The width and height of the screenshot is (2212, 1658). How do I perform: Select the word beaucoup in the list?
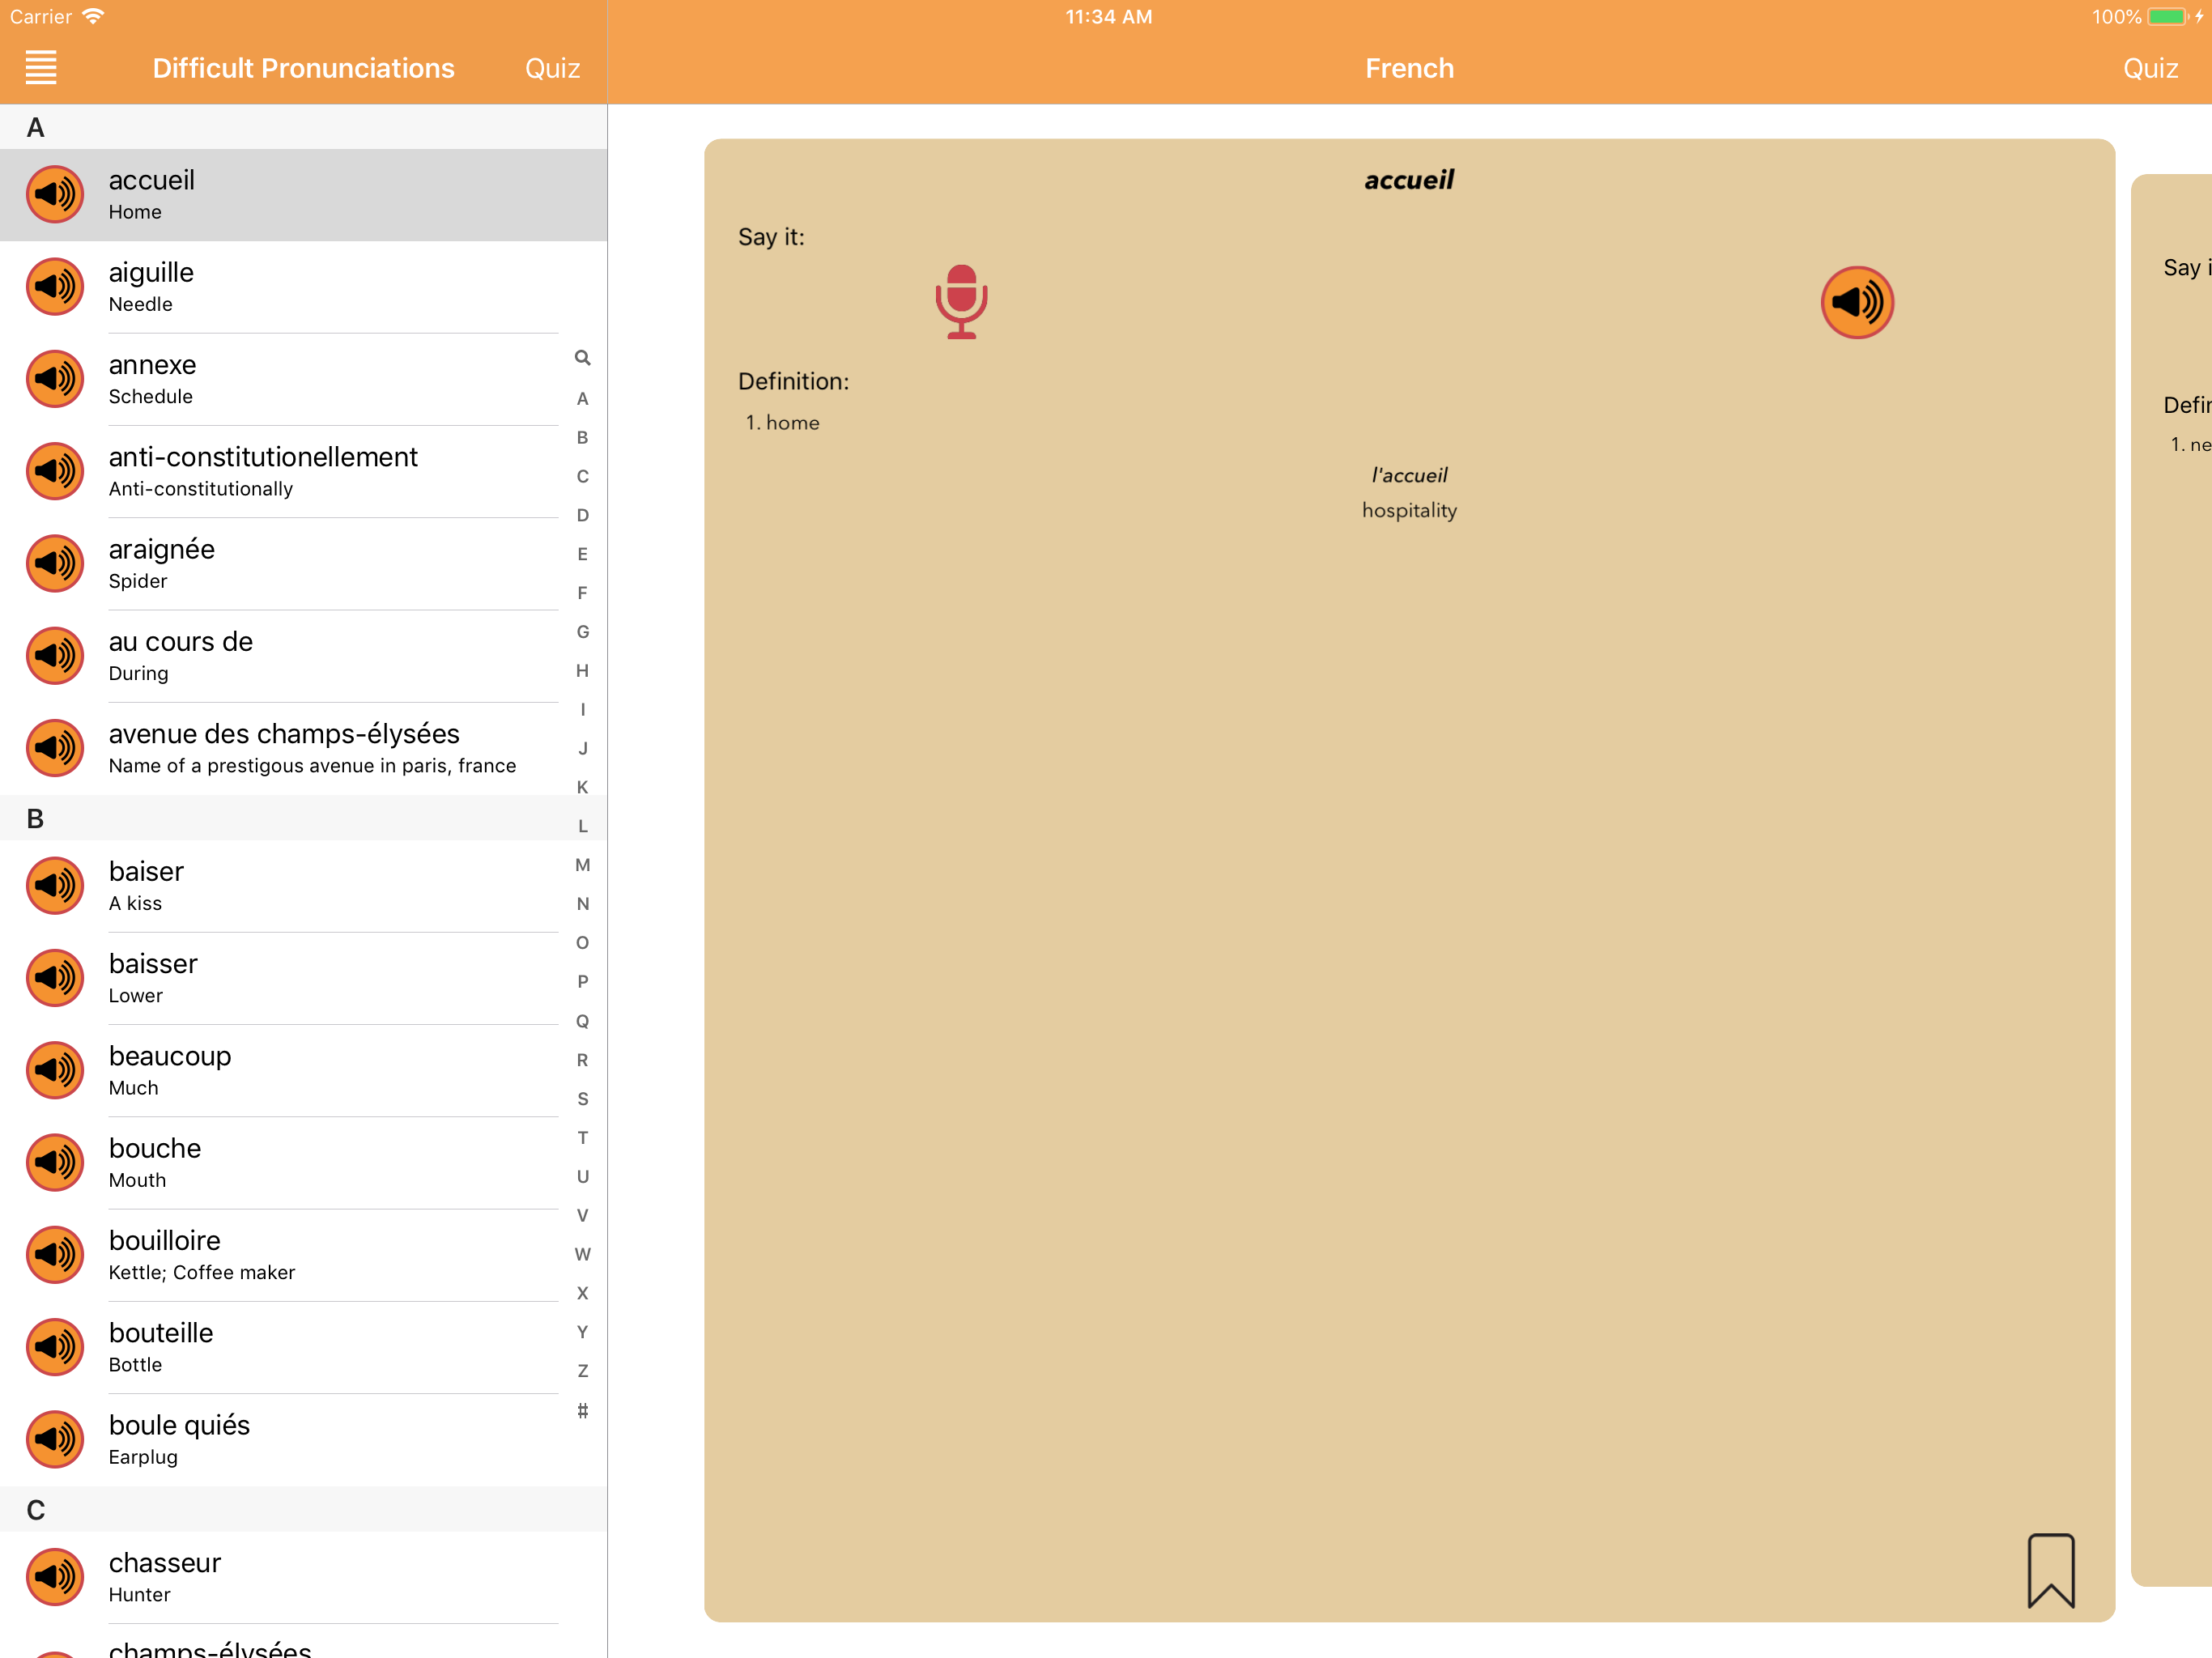point(303,1070)
